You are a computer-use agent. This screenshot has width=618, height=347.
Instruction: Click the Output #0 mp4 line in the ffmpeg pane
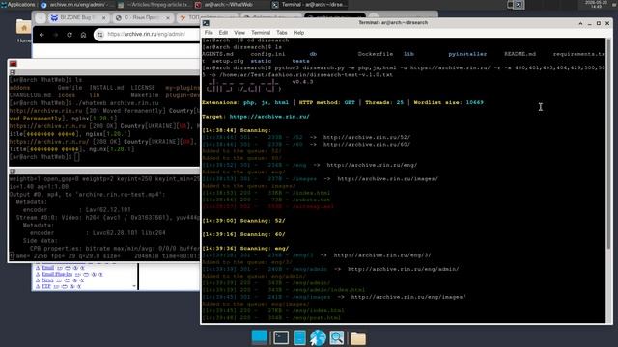(87, 195)
